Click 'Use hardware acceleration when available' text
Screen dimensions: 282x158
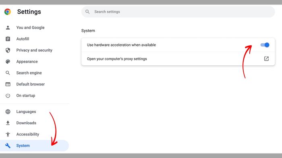[x=121, y=45]
